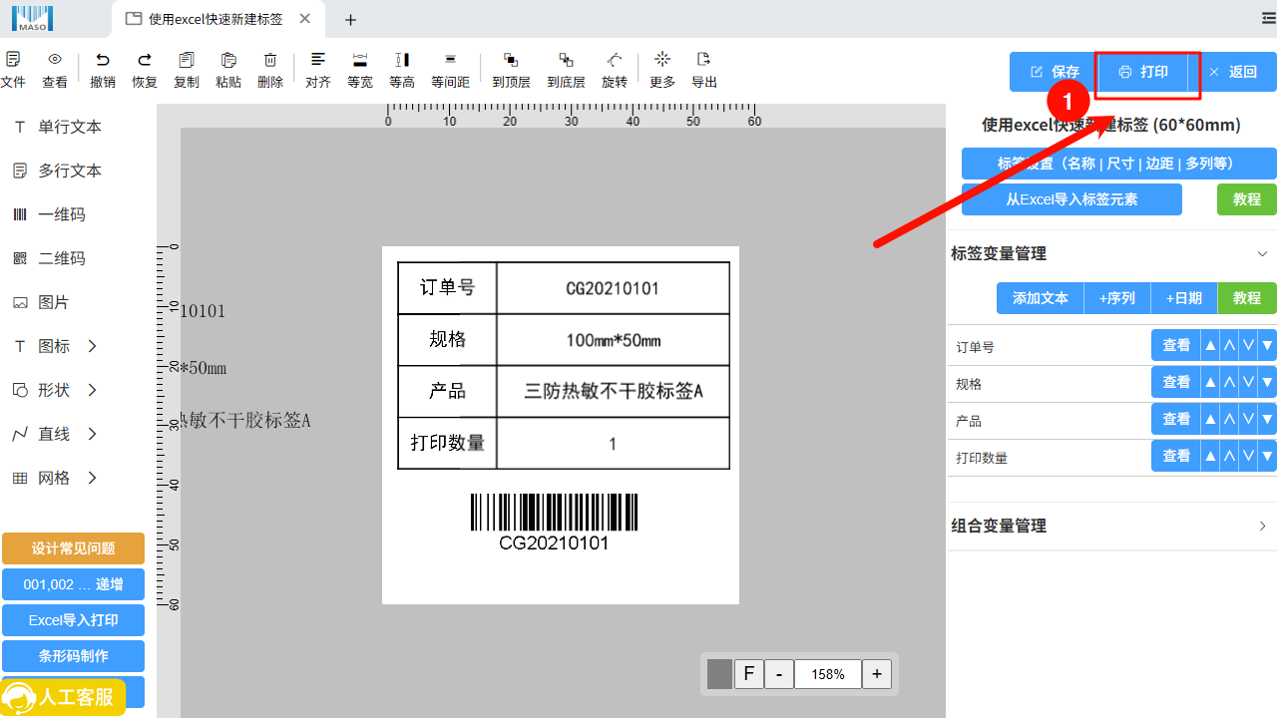The image size is (1277, 718).
Task: Expand the 图标 icon submenu
Action: 92,346
